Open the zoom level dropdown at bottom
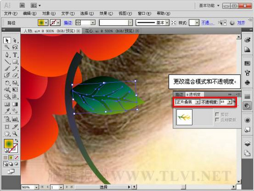This screenshot has width=254, height=191. [37, 187]
